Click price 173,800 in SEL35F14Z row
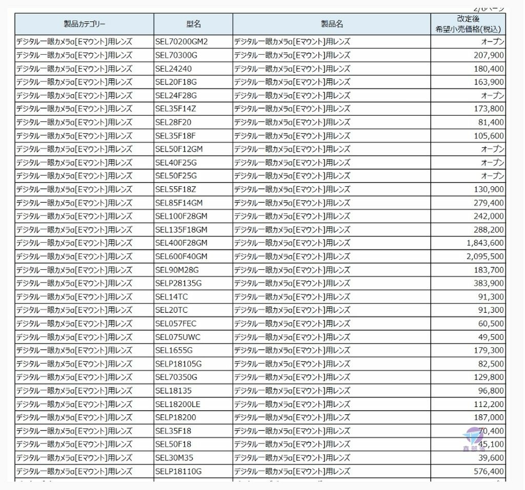The height and width of the screenshot is (490, 525). coord(489,109)
